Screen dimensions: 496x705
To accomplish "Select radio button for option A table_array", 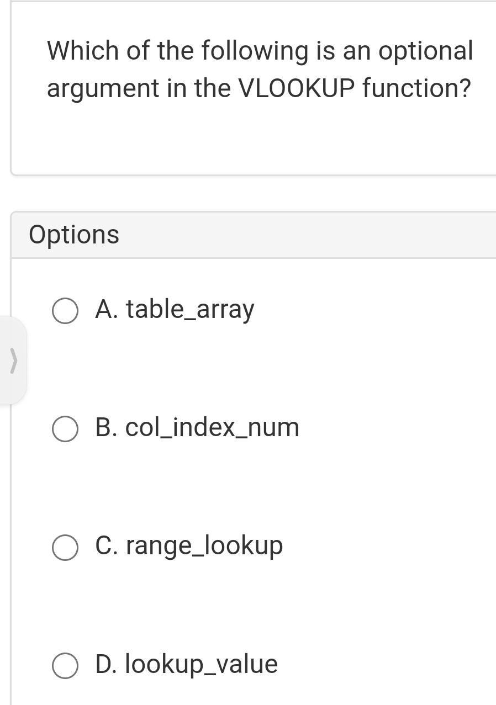I will 65,310.
